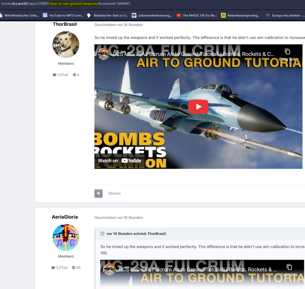Open AeriaGloria profile name
The height and width of the screenshot is (289, 305).
click(65, 217)
